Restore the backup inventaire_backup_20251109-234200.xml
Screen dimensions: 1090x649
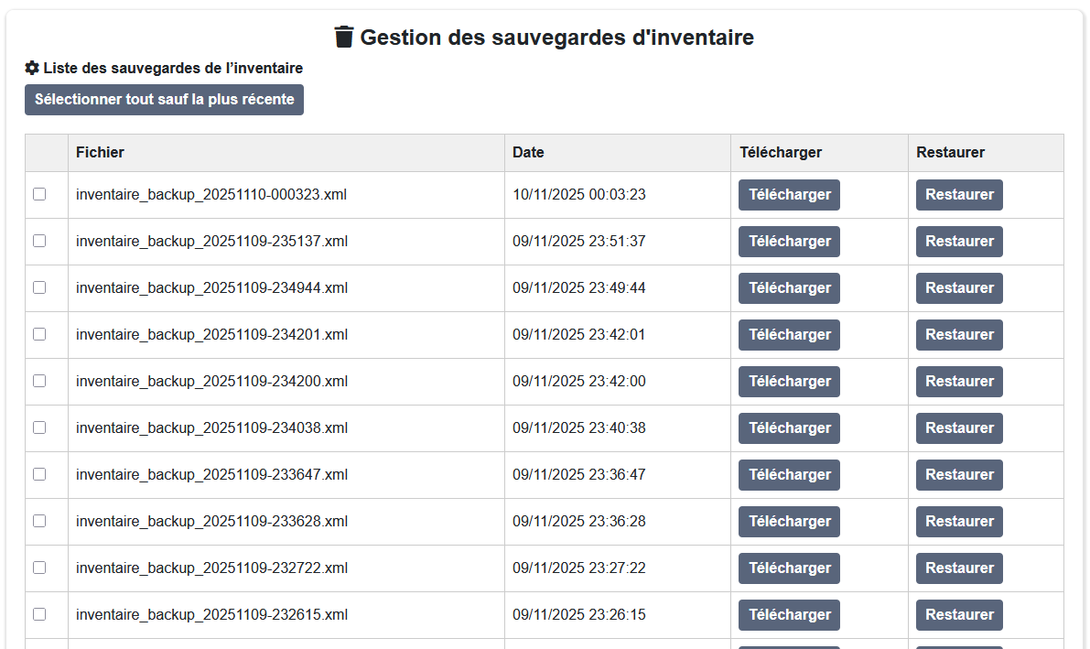click(x=958, y=381)
